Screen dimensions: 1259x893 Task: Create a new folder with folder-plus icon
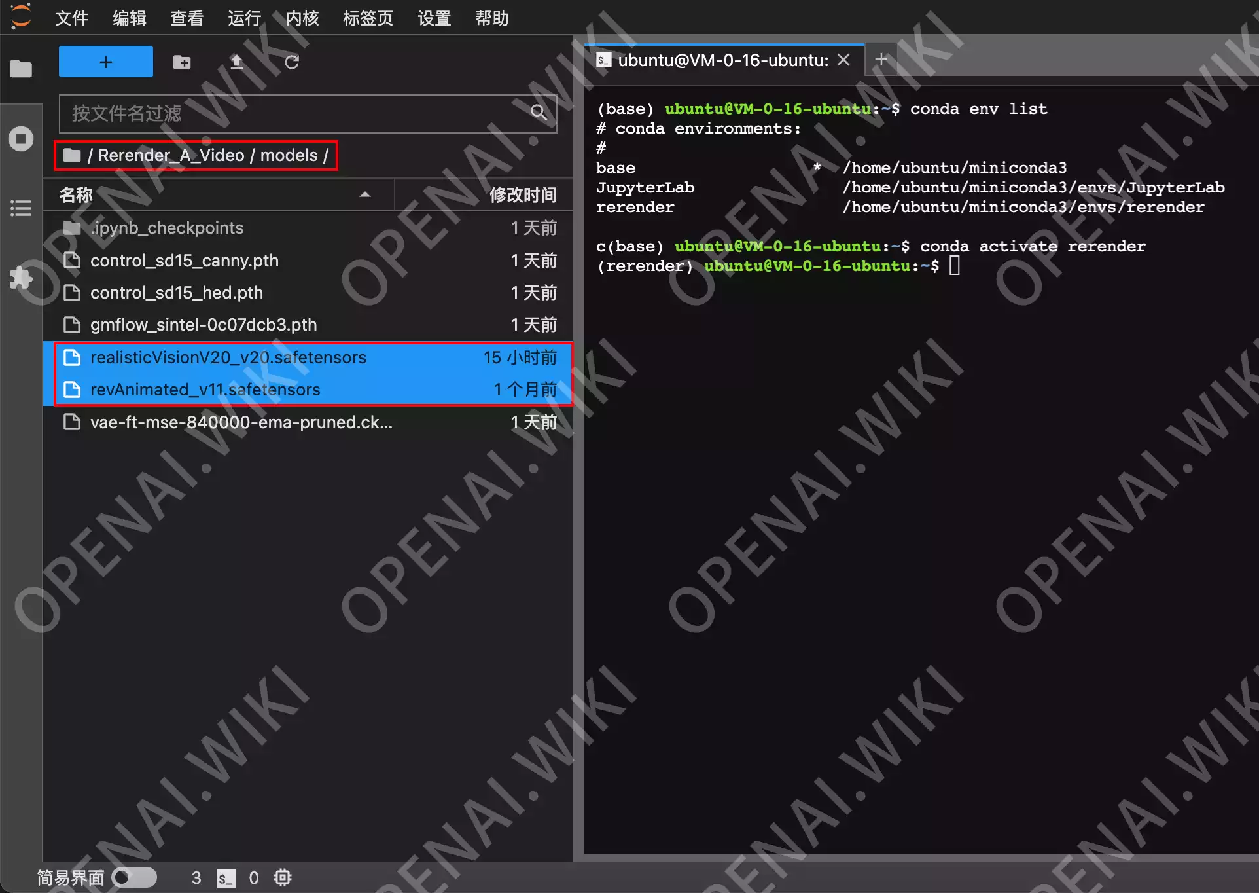[x=182, y=62]
